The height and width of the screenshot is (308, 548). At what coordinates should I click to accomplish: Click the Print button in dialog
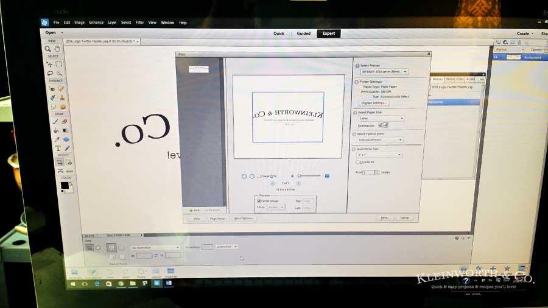click(385, 217)
